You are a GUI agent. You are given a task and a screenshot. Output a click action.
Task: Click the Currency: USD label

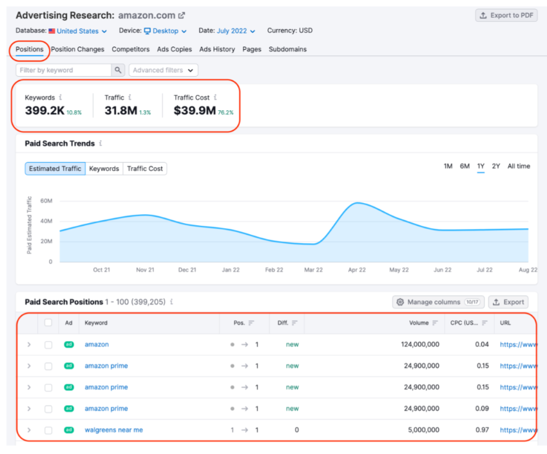pos(290,31)
